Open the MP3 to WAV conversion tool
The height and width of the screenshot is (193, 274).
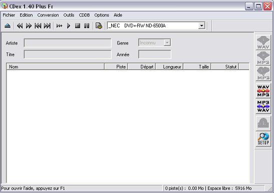pyautogui.click(x=263, y=106)
